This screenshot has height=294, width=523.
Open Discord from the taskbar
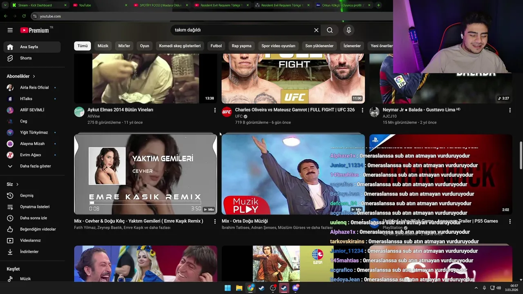click(295, 288)
